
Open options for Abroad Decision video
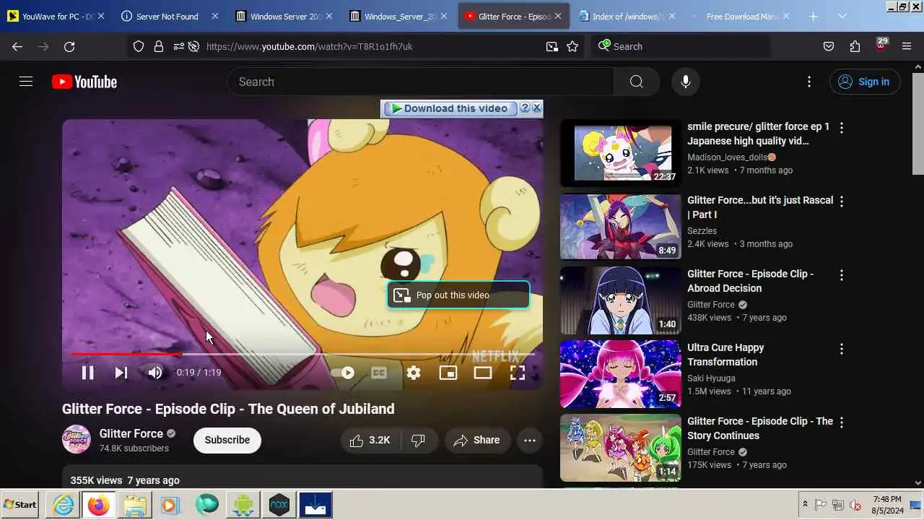(x=841, y=275)
